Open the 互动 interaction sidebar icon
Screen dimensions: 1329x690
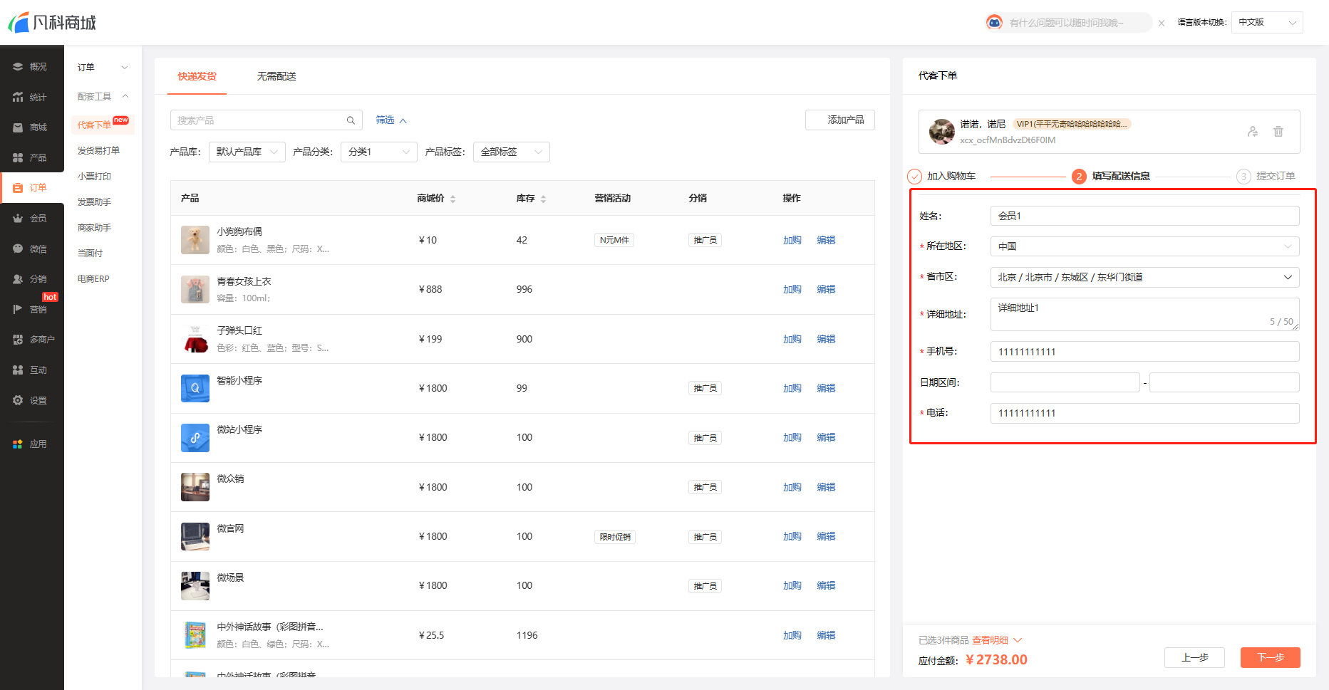tap(18, 370)
